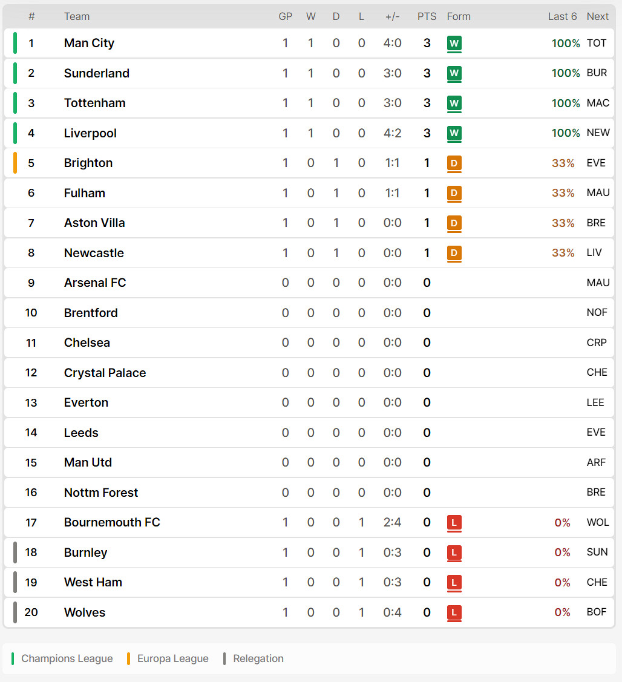Click Burnley's red L form badge
This screenshot has height=682, width=622.
click(x=454, y=552)
